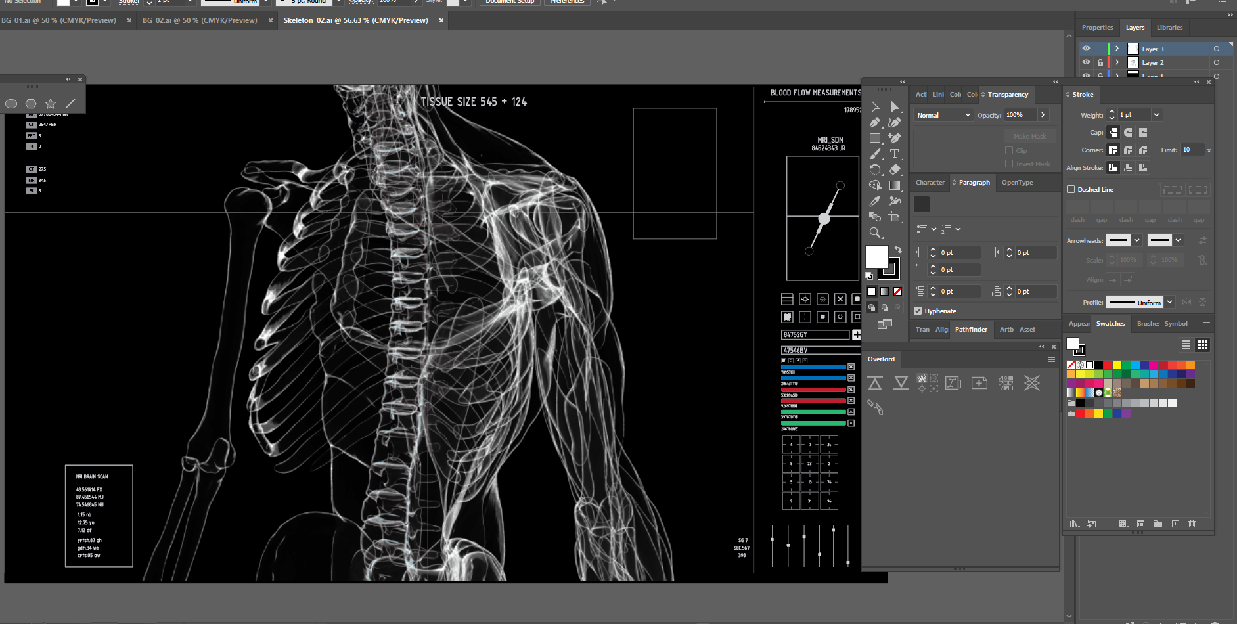Image resolution: width=1237 pixels, height=624 pixels.
Task: Switch to OpenType panel tab
Action: (x=1017, y=183)
